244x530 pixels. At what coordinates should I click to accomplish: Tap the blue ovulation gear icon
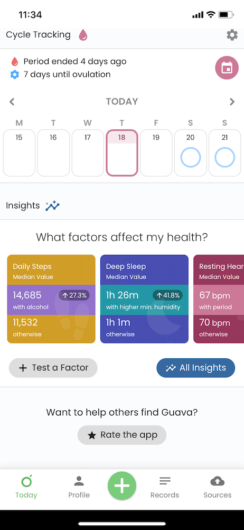[x=15, y=74]
